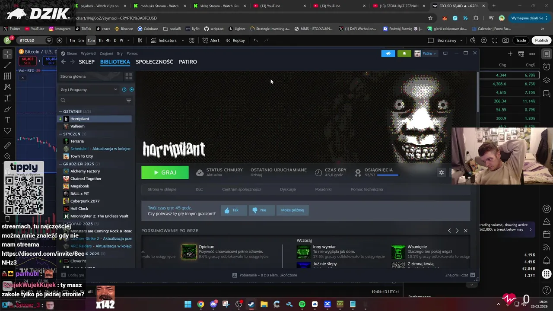Bookmark the current browser page star
Image resolution: width=553 pixels, height=311 pixels.
(x=430, y=18)
